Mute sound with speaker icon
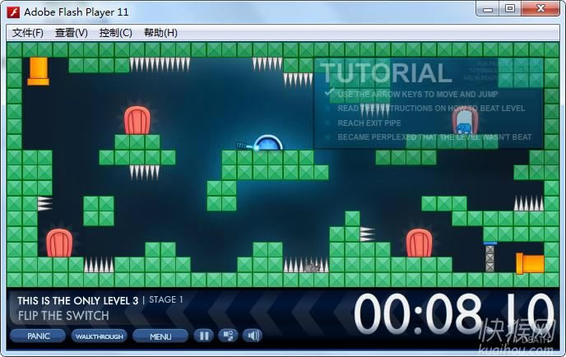The image size is (566, 357). (253, 336)
